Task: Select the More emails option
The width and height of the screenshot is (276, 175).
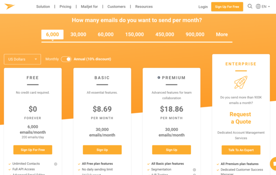Action: click(x=222, y=34)
